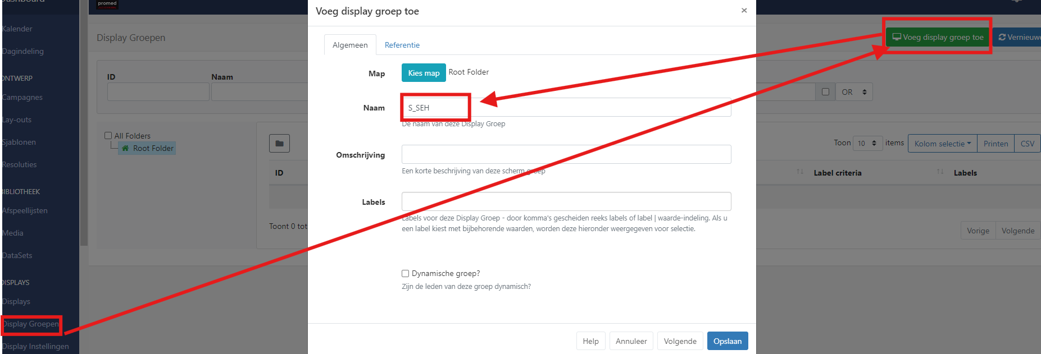
Task: Select the Algemeen tab
Action: (350, 45)
